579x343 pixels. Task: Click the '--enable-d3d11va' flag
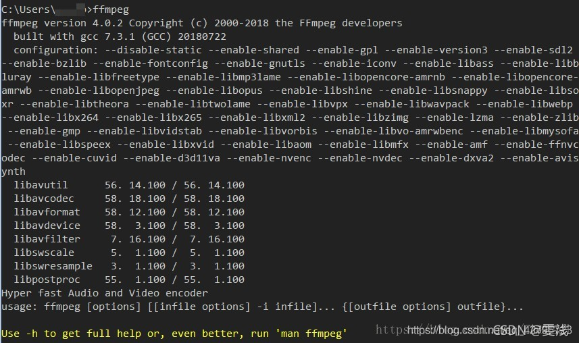pyautogui.click(x=172, y=158)
